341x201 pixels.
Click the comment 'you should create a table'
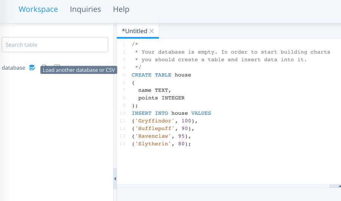pyautogui.click(x=221, y=60)
